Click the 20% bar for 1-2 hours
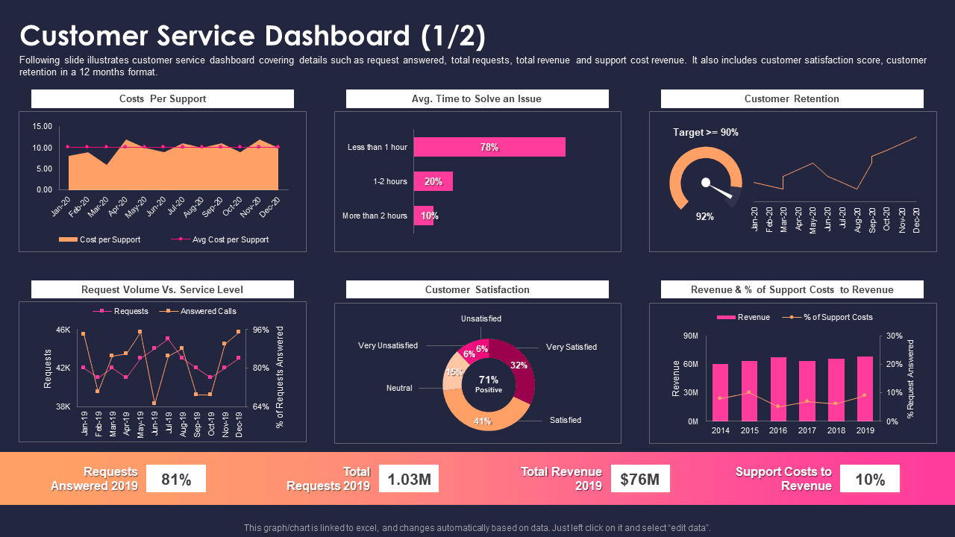 point(433,181)
